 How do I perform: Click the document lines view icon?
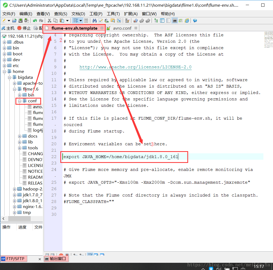(x=86, y=21)
